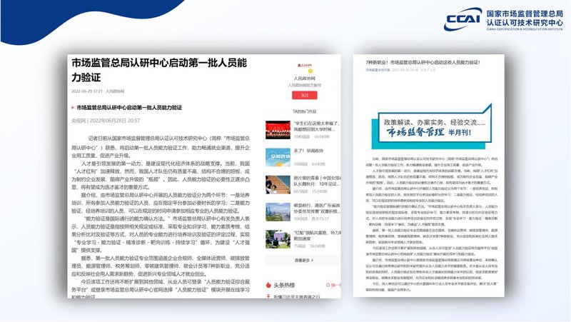Click the "红船领航共富路" title link
Screen dimensions: 571x322
click(x=317, y=236)
